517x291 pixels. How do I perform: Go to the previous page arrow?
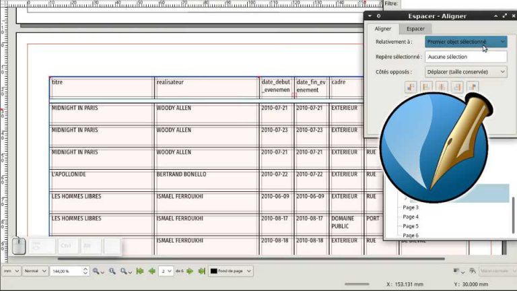(151, 271)
